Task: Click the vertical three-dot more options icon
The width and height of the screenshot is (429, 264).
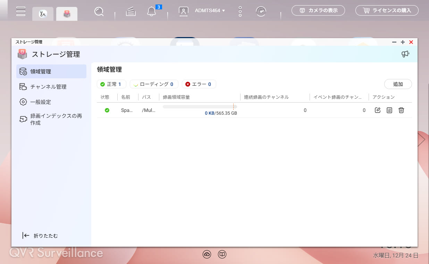Action: (240, 11)
